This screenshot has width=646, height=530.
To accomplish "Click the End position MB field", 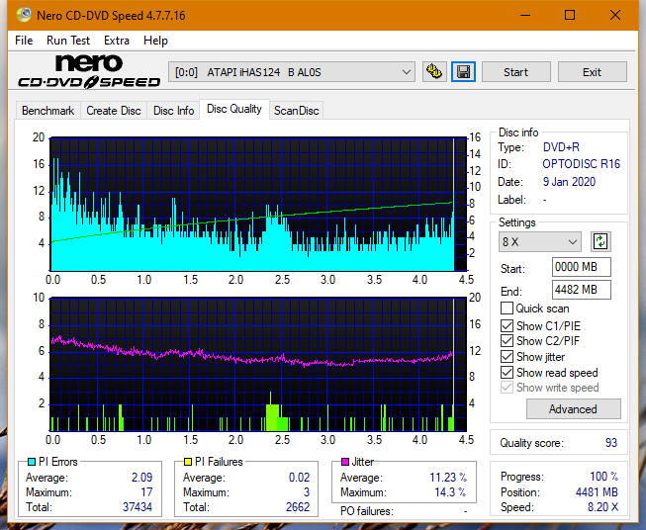I will (x=581, y=290).
